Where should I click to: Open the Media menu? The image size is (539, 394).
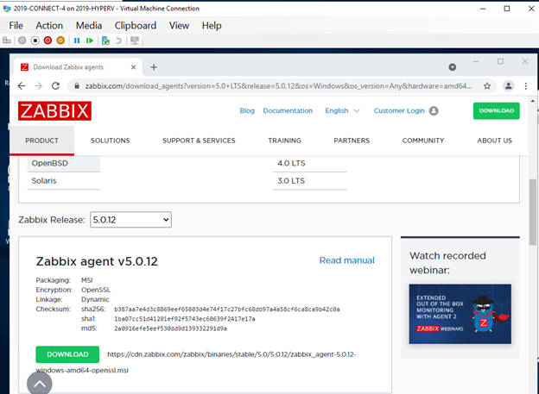click(89, 25)
